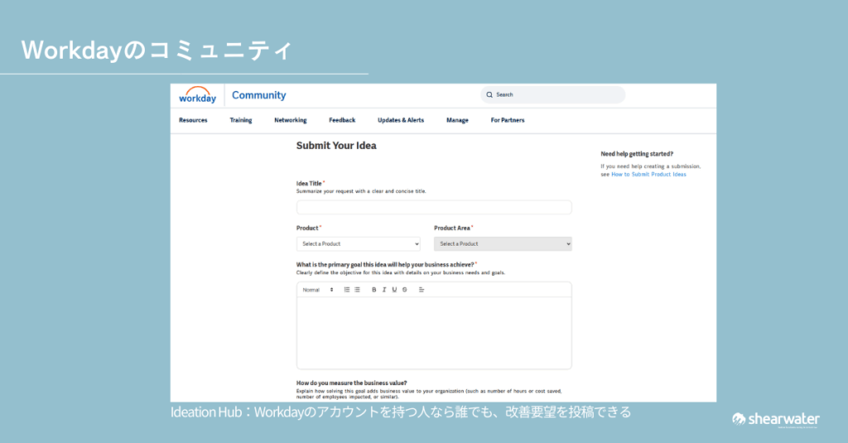The height and width of the screenshot is (443, 848).
Task: Click the search magnifier icon
Action: tap(489, 94)
